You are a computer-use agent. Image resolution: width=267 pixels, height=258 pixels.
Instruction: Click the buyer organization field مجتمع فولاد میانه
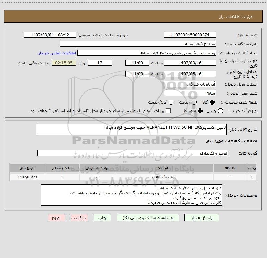pos(138,44)
